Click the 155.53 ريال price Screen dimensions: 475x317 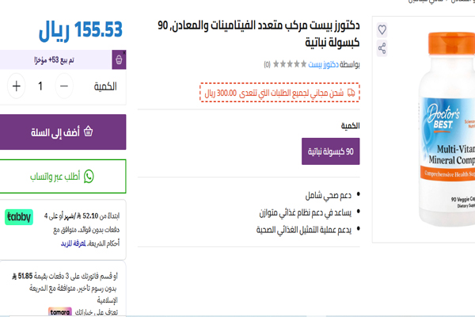tap(81, 30)
